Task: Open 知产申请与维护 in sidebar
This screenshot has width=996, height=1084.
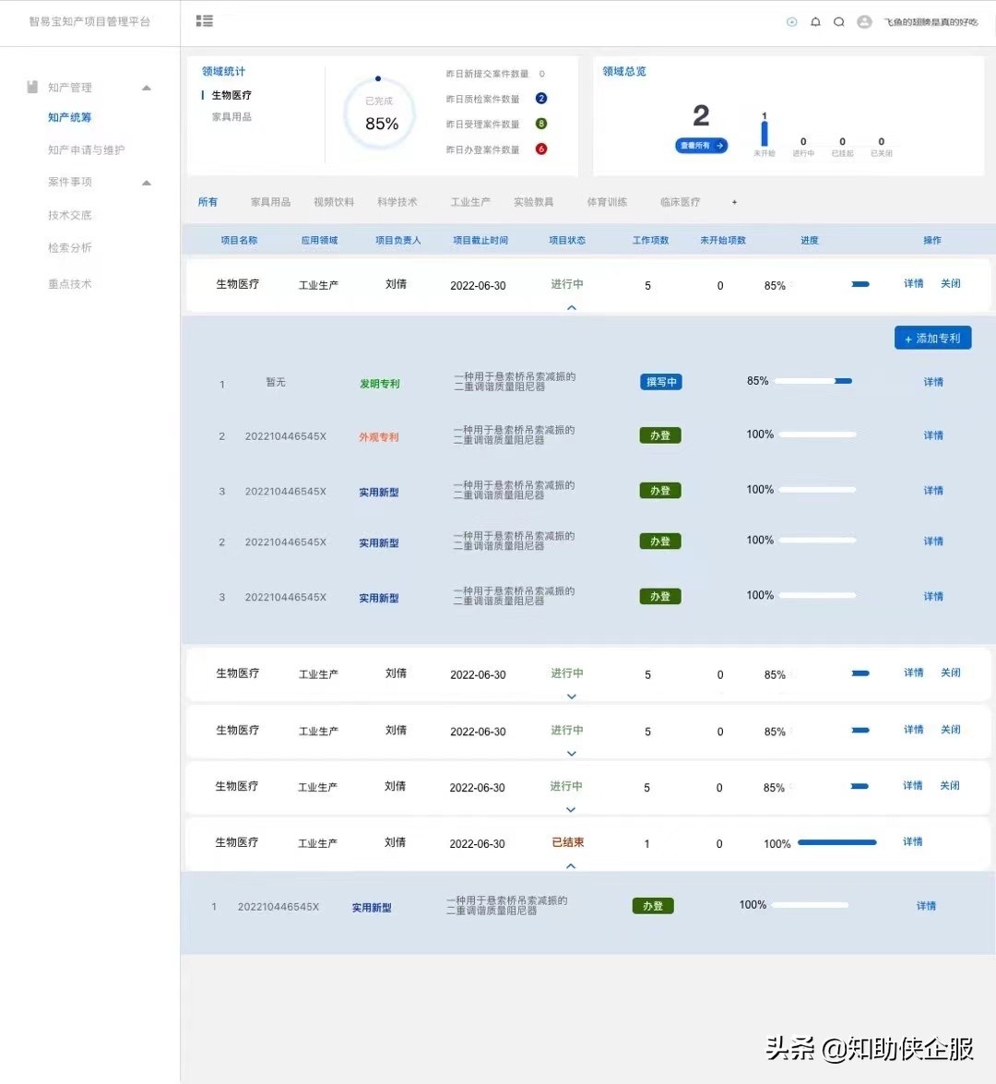Action: tap(87, 150)
